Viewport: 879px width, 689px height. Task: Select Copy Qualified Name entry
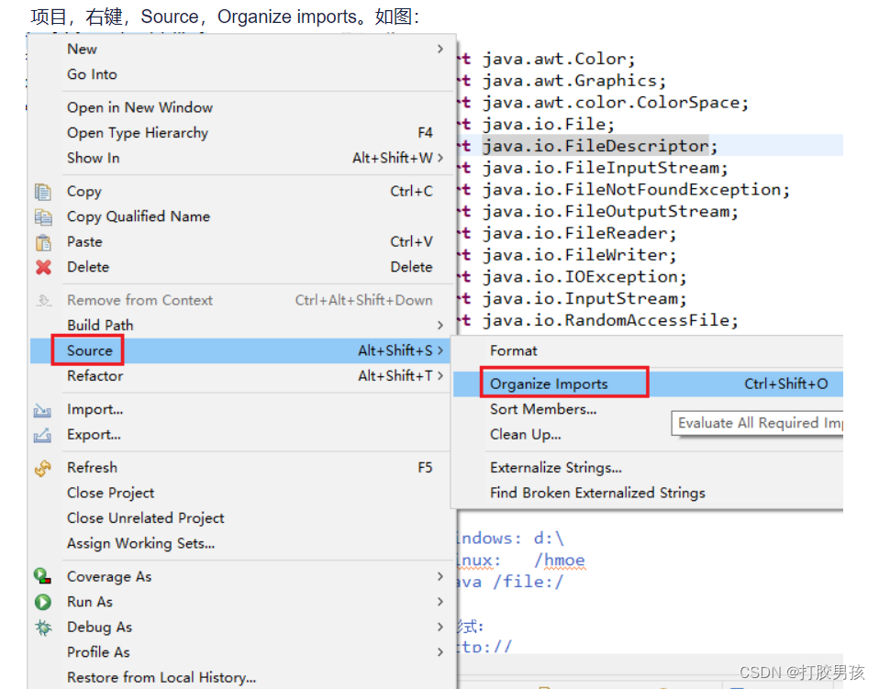[x=241, y=217]
